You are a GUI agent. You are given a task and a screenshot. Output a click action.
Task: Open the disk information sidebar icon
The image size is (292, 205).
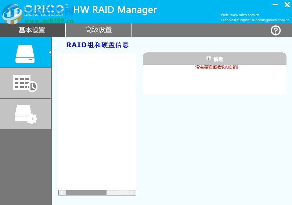(25, 52)
